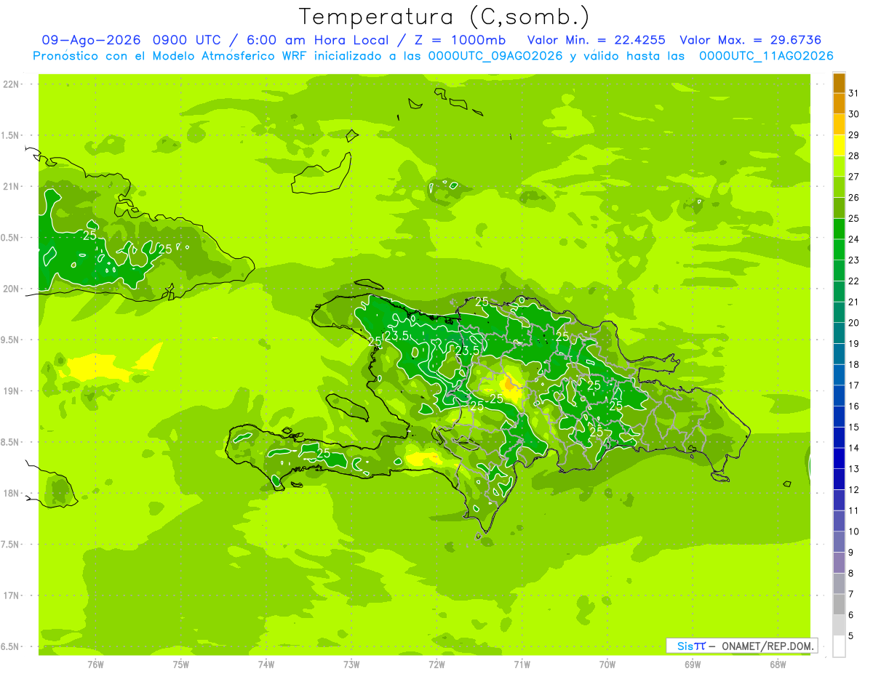
Task: Click the '9.5N' latitude label
Action: pyautogui.click(x=11, y=340)
